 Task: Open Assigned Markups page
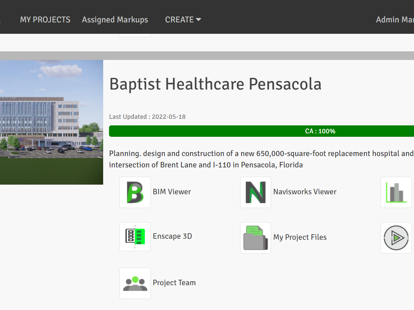click(115, 20)
